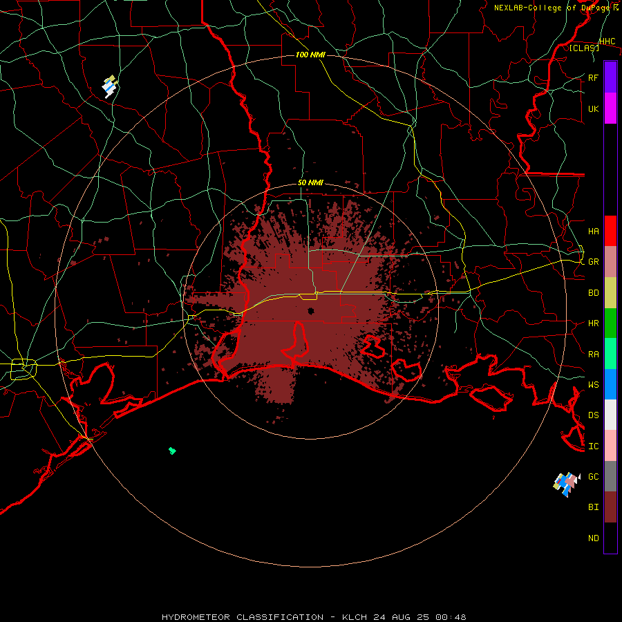The height and width of the screenshot is (622, 622).
Task: Click the RA legend label
Action: (593, 354)
